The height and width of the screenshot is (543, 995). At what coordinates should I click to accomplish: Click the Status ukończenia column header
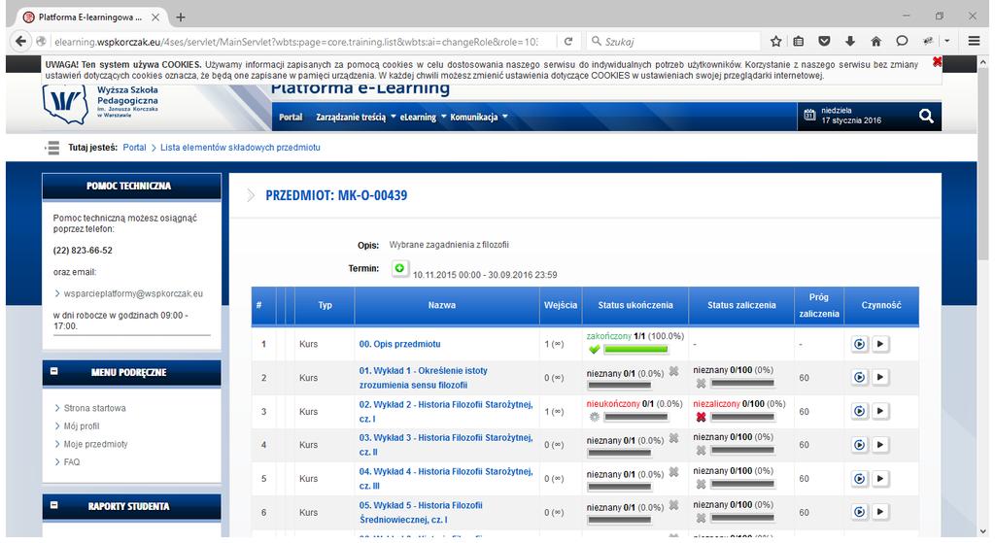[635, 305]
